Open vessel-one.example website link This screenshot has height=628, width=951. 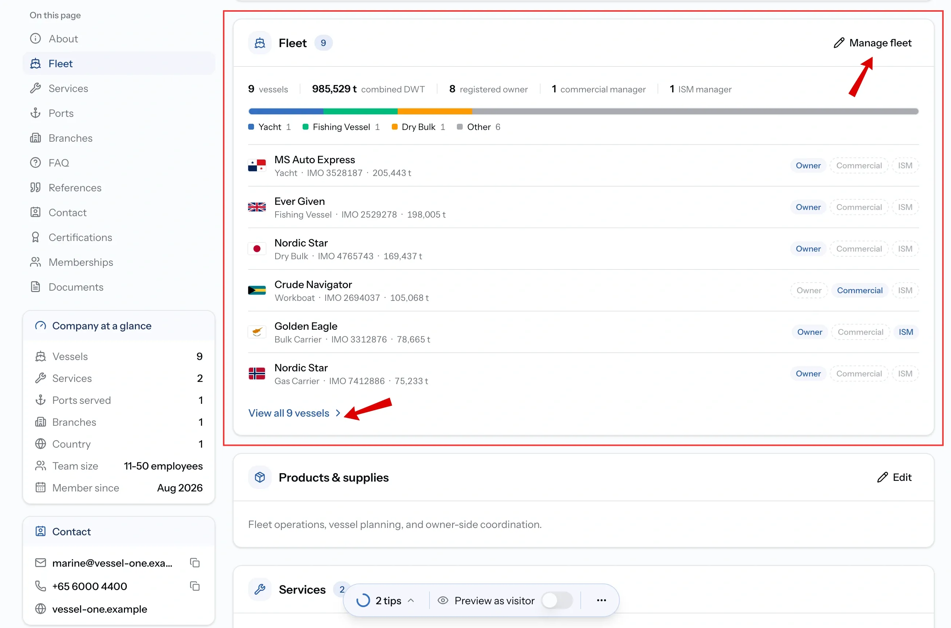tap(99, 609)
